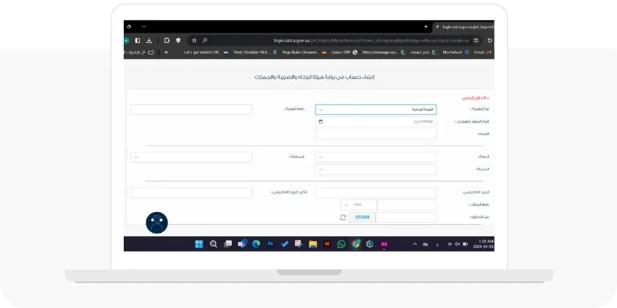Bookmark this page with the star icon

pyautogui.click(x=194, y=40)
